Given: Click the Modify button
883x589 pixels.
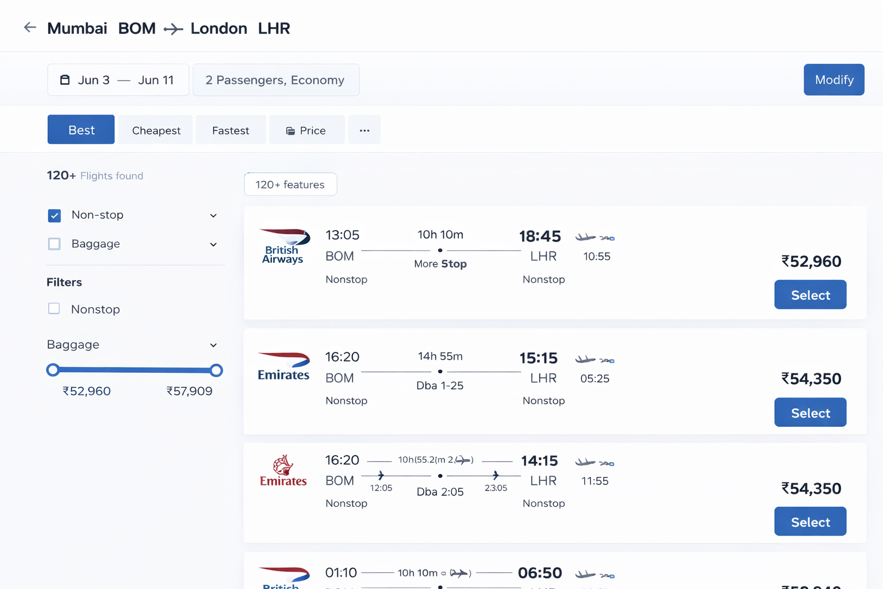Looking at the screenshot, I should 834,79.
